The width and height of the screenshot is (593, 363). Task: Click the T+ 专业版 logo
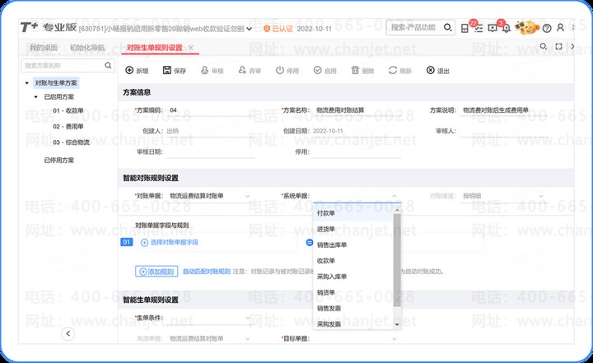pyautogui.click(x=49, y=27)
